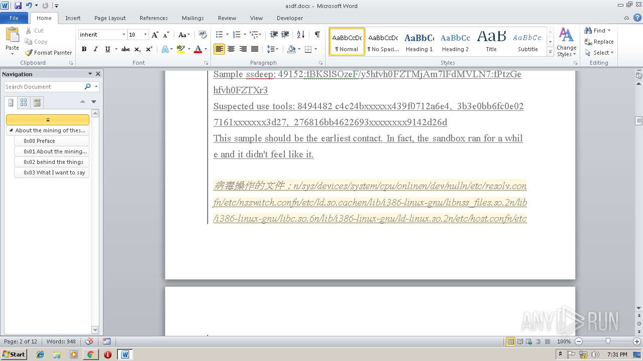The height and width of the screenshot is (361, 643).
Task: Toggle Underline formatting
Action: tap(108, 49)
